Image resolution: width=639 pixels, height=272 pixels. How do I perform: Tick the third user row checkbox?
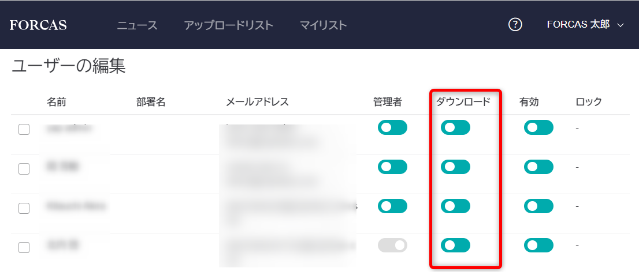click(x=24, y=208)
